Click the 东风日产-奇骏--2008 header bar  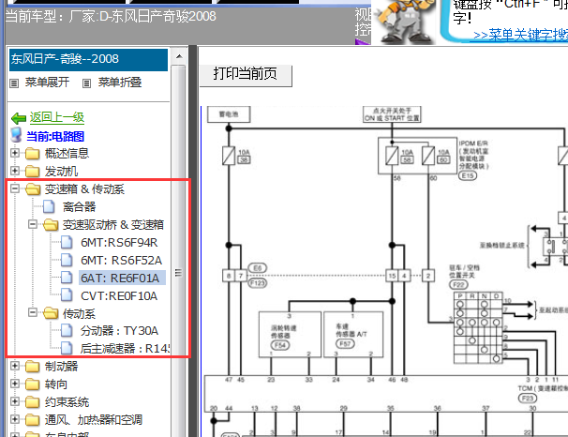(x=88, y=60)
